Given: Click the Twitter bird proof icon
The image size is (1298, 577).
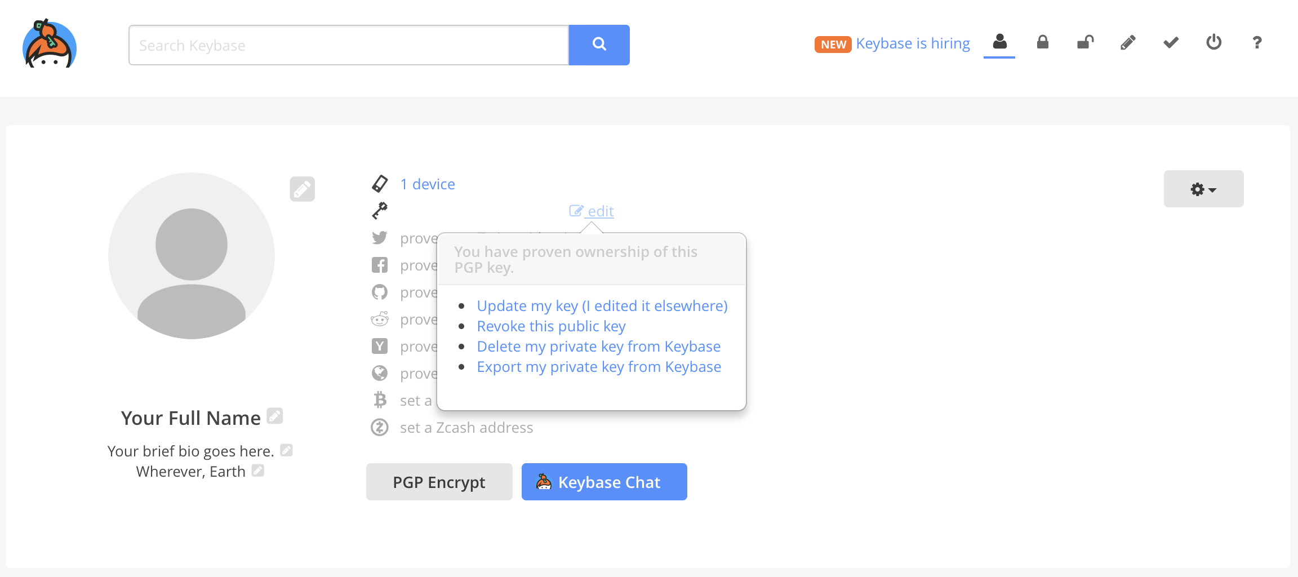Looking at the screenshot, I should click(380, 238).
